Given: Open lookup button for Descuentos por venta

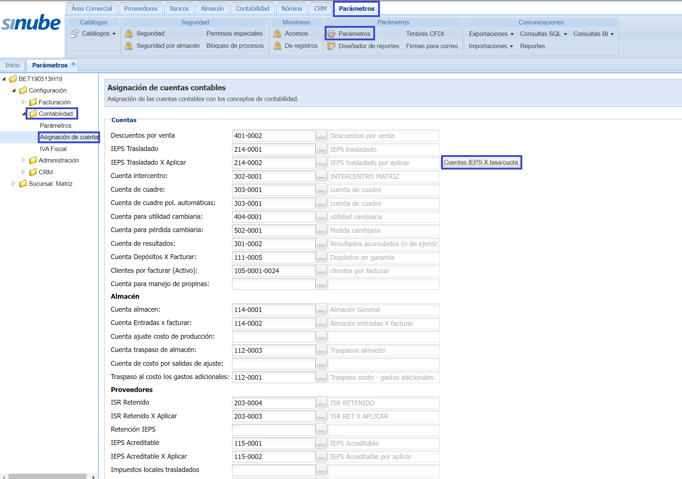Looking at the screenshot, I should coord(321,136).
